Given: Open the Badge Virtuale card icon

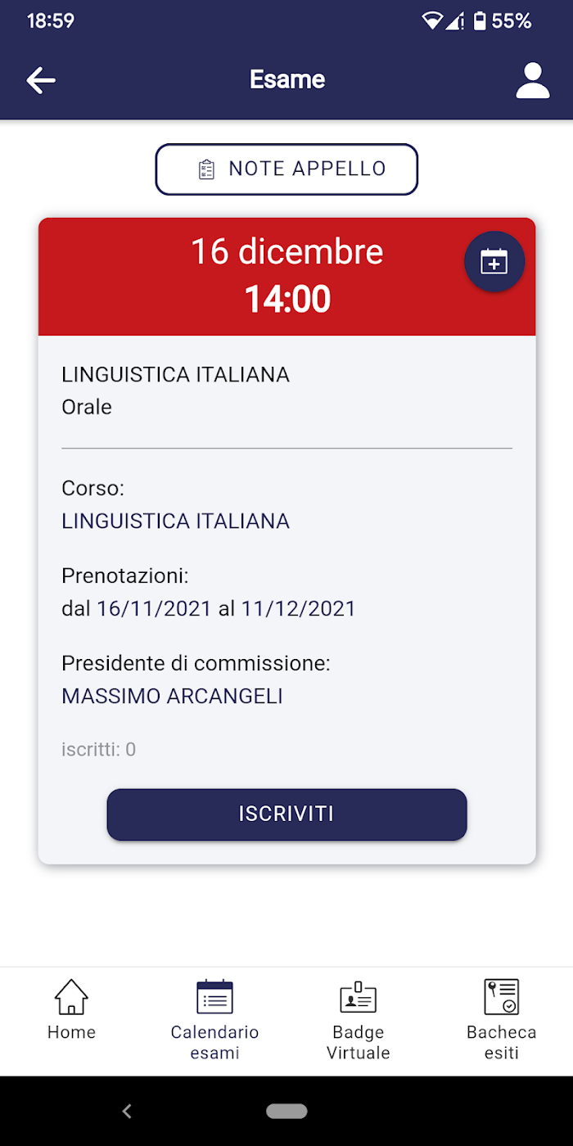Looking at the screenshot, I should 358,997.
